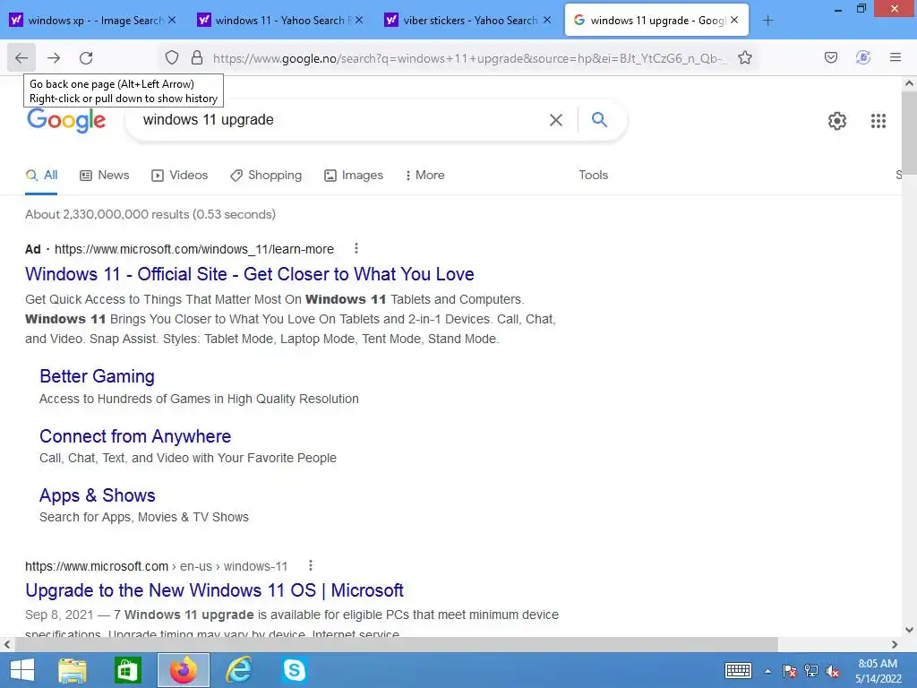
Task: Open the Google apps grid
Action: [878, 121]
